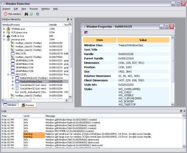Float the Window Hierarchy panel
This screenshot has height=153, width=187.
68,19
